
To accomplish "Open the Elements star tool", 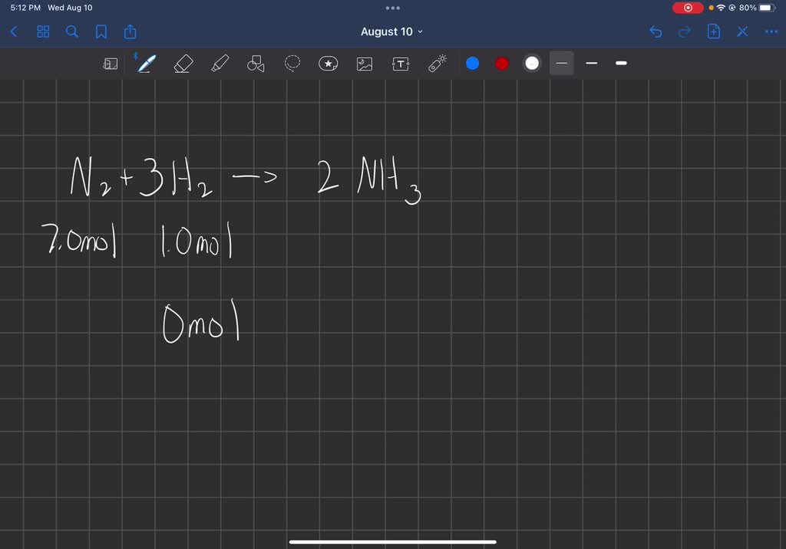I will click(329, 64).
